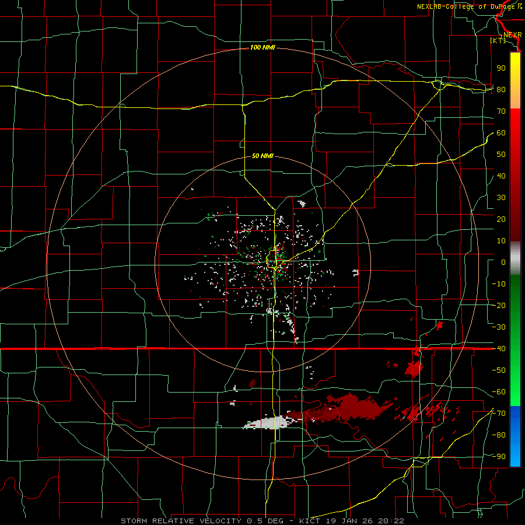Click the "[KT]" units label
Viewport: 525px width, 525px height.
pos(498,40)
